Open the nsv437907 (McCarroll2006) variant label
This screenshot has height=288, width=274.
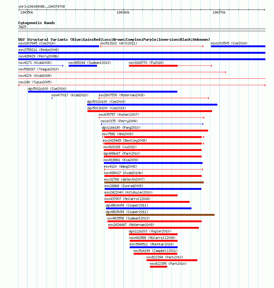click(x=127, y=199)
